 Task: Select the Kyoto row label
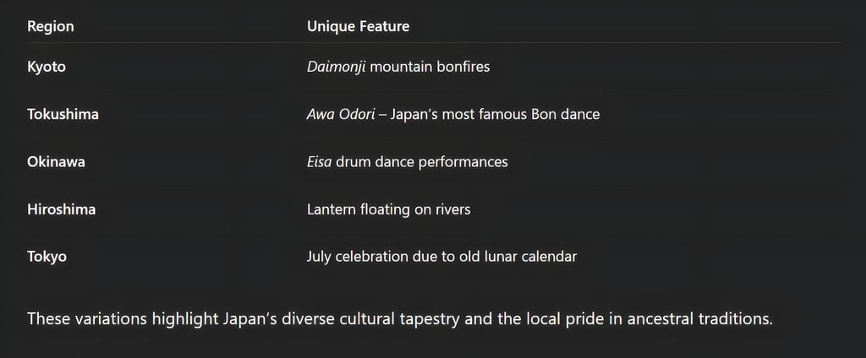point(47,68)
